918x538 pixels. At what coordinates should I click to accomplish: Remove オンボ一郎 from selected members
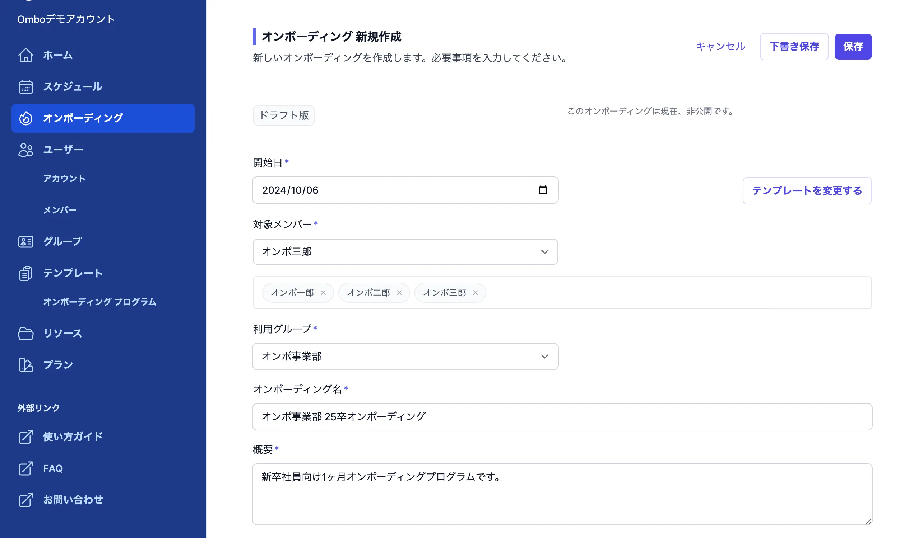[323, 293]
